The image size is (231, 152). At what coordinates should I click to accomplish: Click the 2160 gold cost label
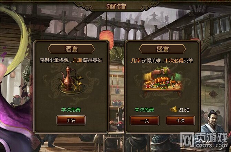point(184,110)
